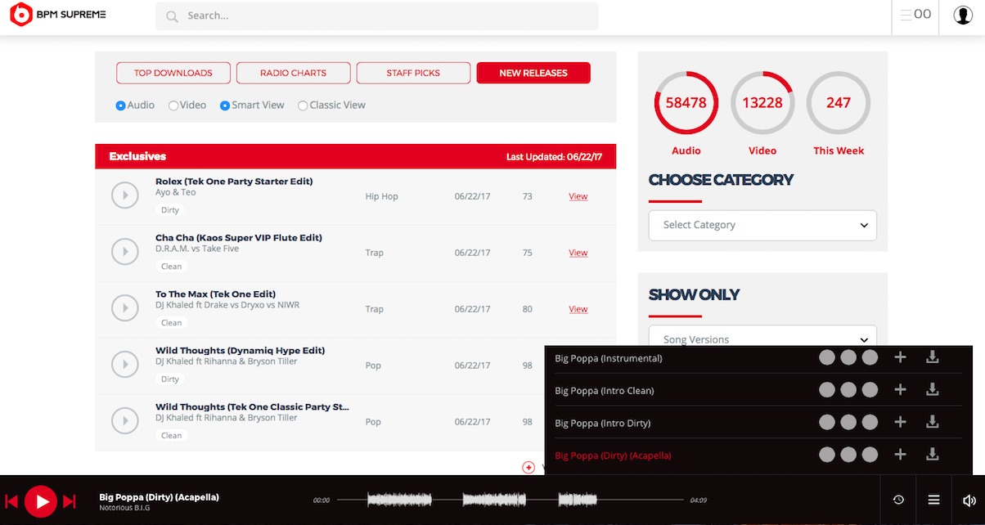This screenshot has width=985, height=525.
Task: Switch to Smart View
Action: [x=225, y=105]
